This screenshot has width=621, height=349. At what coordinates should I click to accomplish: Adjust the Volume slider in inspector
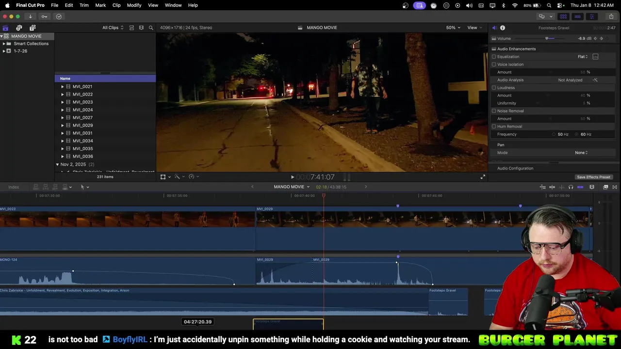[x=547, y=39]
